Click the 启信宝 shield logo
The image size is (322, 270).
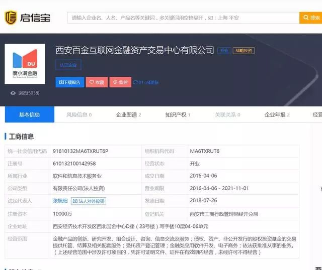coord(11,18)
